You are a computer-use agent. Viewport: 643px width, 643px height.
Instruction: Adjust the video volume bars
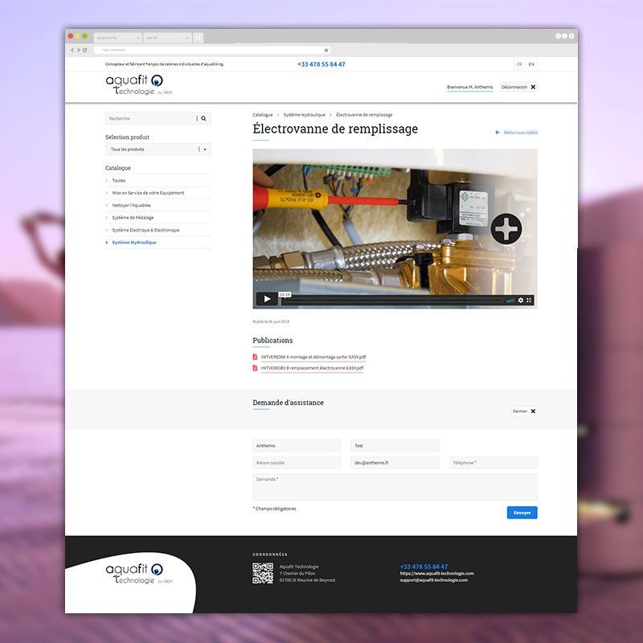pyautogui.click(x=510, y=300)
